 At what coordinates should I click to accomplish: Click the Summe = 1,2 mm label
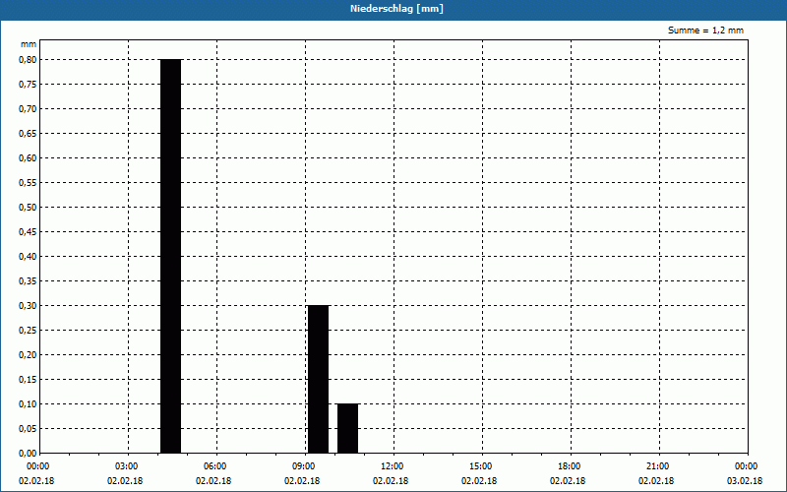[705, 31]
